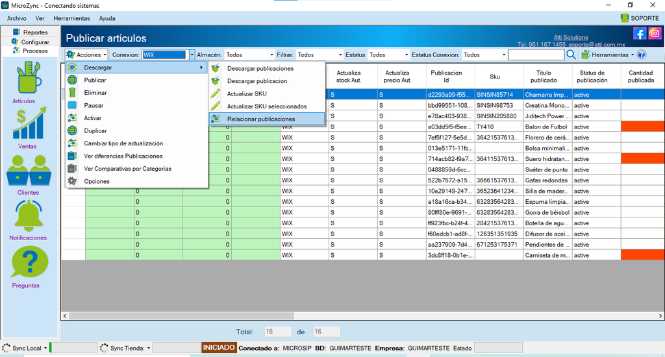Viewport: 665px width, 357px height.
Task: Open the Herramientas toolbar dropdown
Action: click(608, 55)
